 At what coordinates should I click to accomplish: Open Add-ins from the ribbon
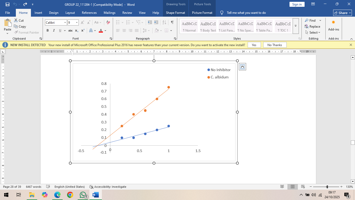click(x=333, y=26)
